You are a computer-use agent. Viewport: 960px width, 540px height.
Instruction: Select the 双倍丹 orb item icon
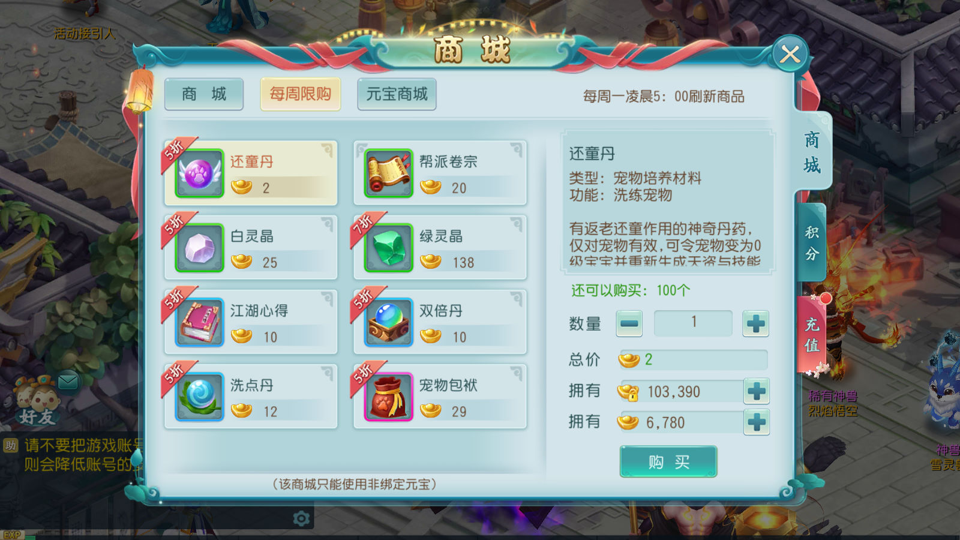click(389, 322)
